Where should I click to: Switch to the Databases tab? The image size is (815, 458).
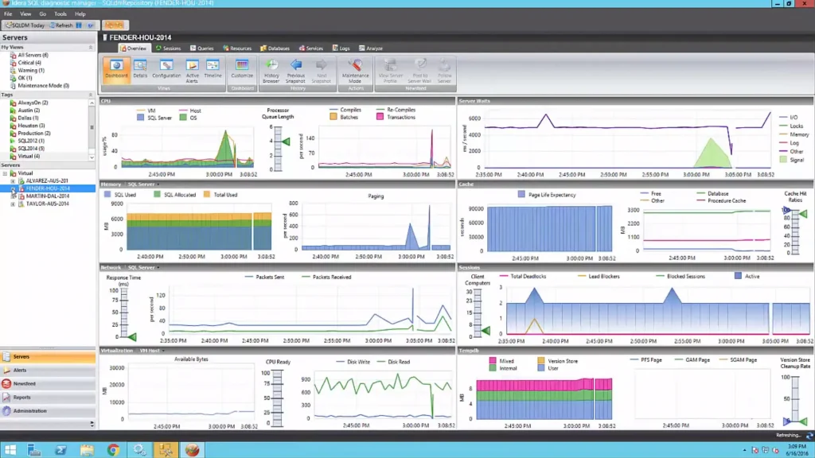pos(275,49)
